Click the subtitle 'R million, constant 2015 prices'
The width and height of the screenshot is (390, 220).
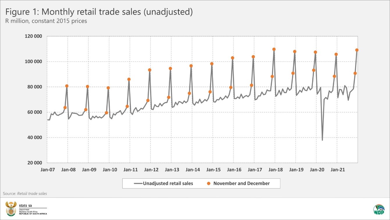(x=45, y=21)
